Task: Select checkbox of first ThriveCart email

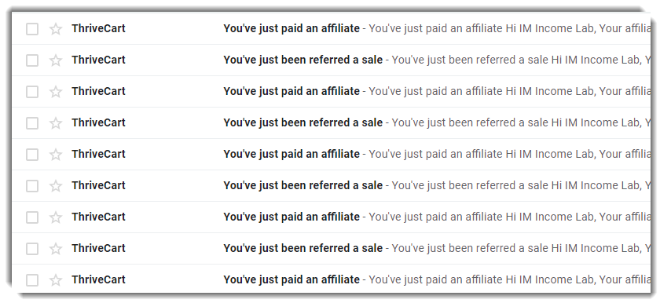Action: coord(32,29)
